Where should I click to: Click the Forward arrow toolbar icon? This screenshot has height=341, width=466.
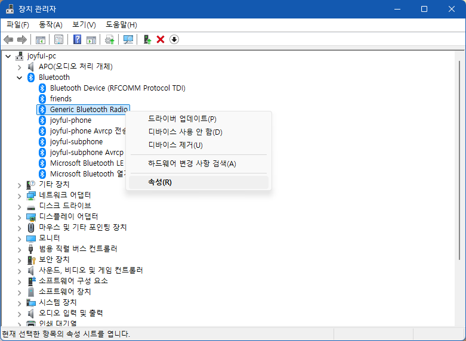(x=22, y=39)
